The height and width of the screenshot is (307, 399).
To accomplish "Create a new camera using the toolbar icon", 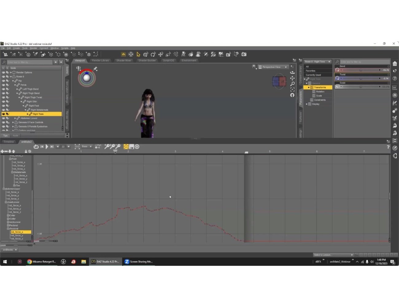I will point(5,54).
